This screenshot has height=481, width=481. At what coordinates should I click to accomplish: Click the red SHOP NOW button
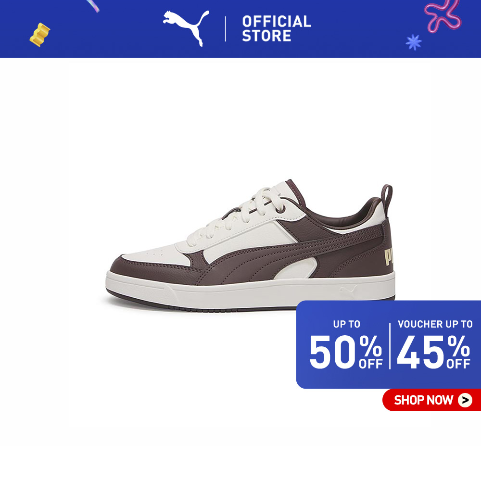click(x=431, y=400)
